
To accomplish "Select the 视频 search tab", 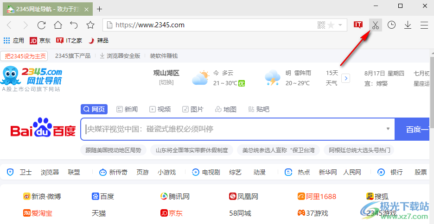I will point(160,109).
